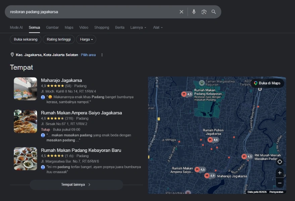
Task: Open Kebayoran Baru dishes thumbnail photo
Action: pos(26,159)
